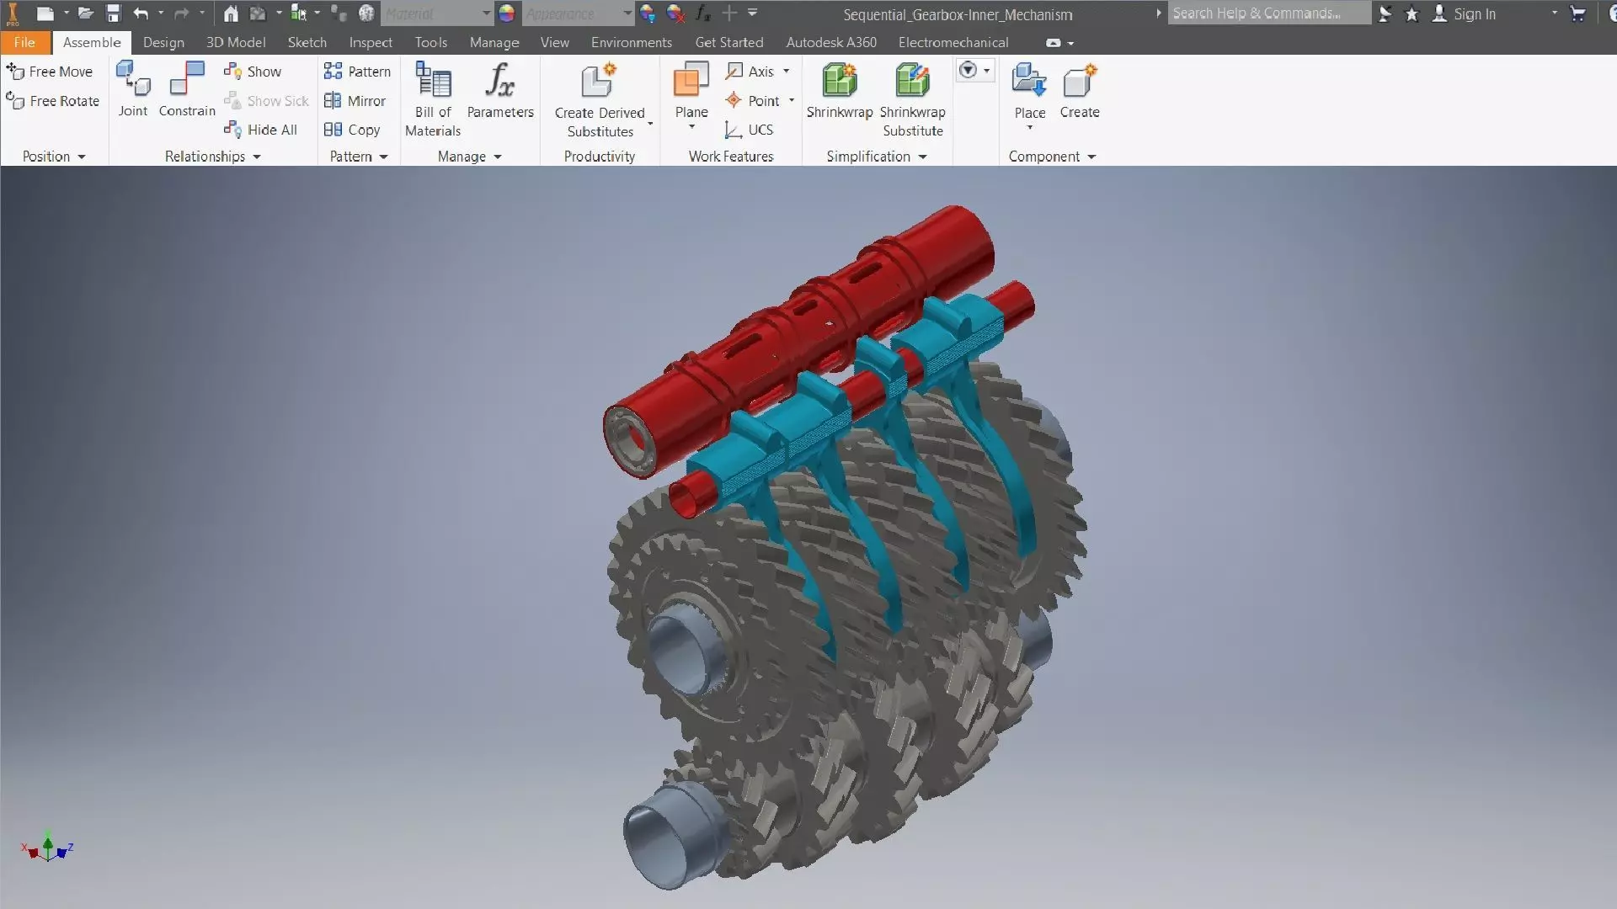
Task: Click the communication center satellite icon
Action: 1385,13
